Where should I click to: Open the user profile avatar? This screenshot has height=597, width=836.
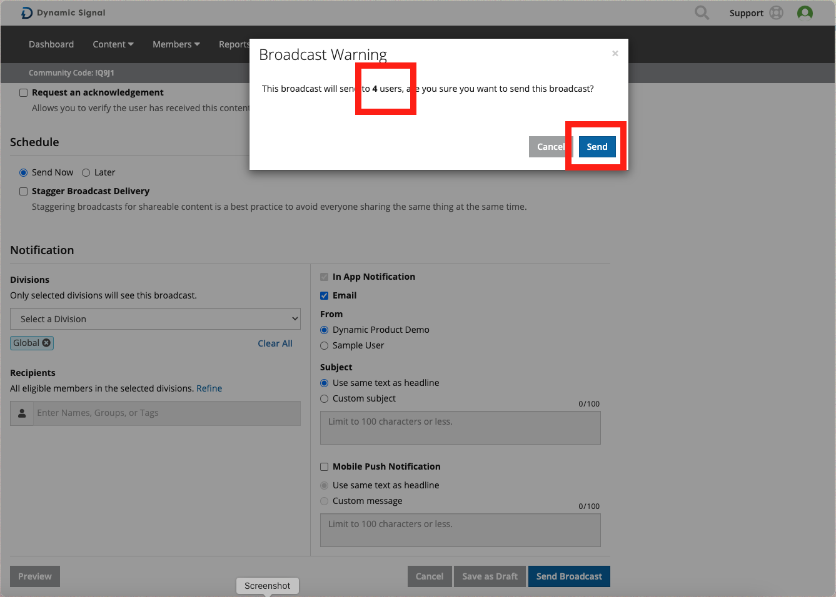(805, 12)
